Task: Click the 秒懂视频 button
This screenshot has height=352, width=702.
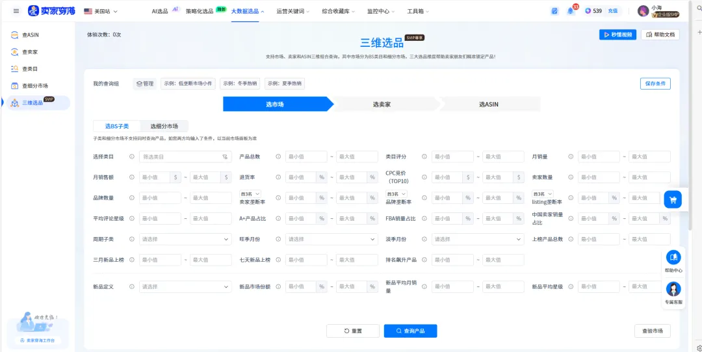Action: pyautogui.click(x=618, y=34)
